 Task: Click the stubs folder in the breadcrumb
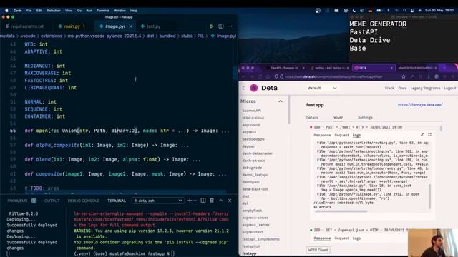(186, 36)
